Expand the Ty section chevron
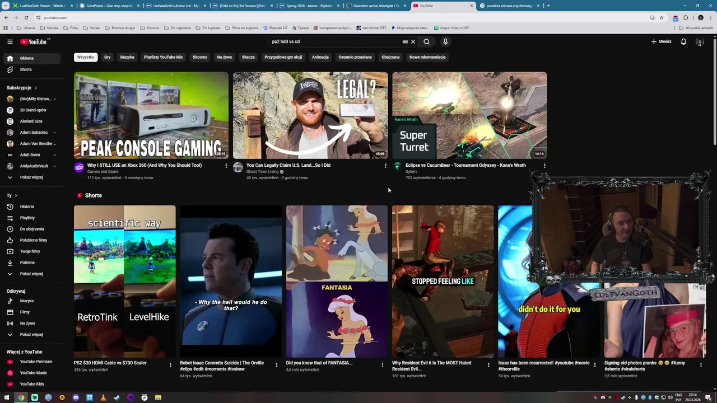717x403 pixels. tap(16, 195)
